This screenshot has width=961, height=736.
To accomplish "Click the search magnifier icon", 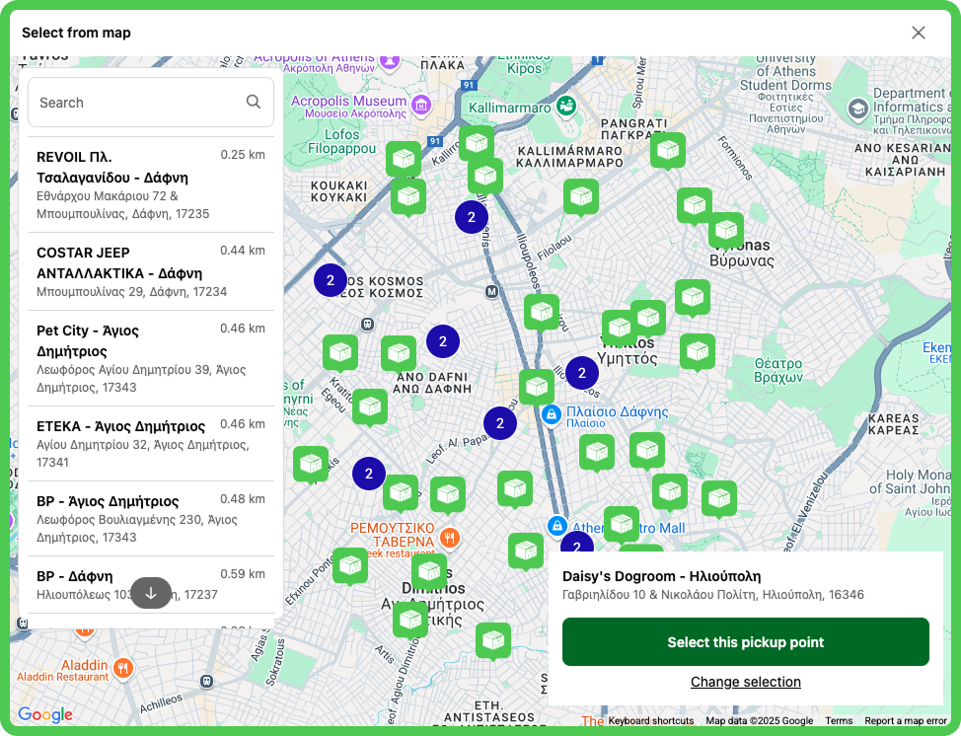I will pyautogui.click(x=254, y=102).
